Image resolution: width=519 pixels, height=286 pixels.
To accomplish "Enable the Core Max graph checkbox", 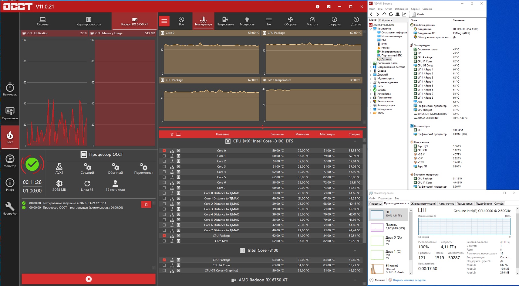I will [164, 241].
